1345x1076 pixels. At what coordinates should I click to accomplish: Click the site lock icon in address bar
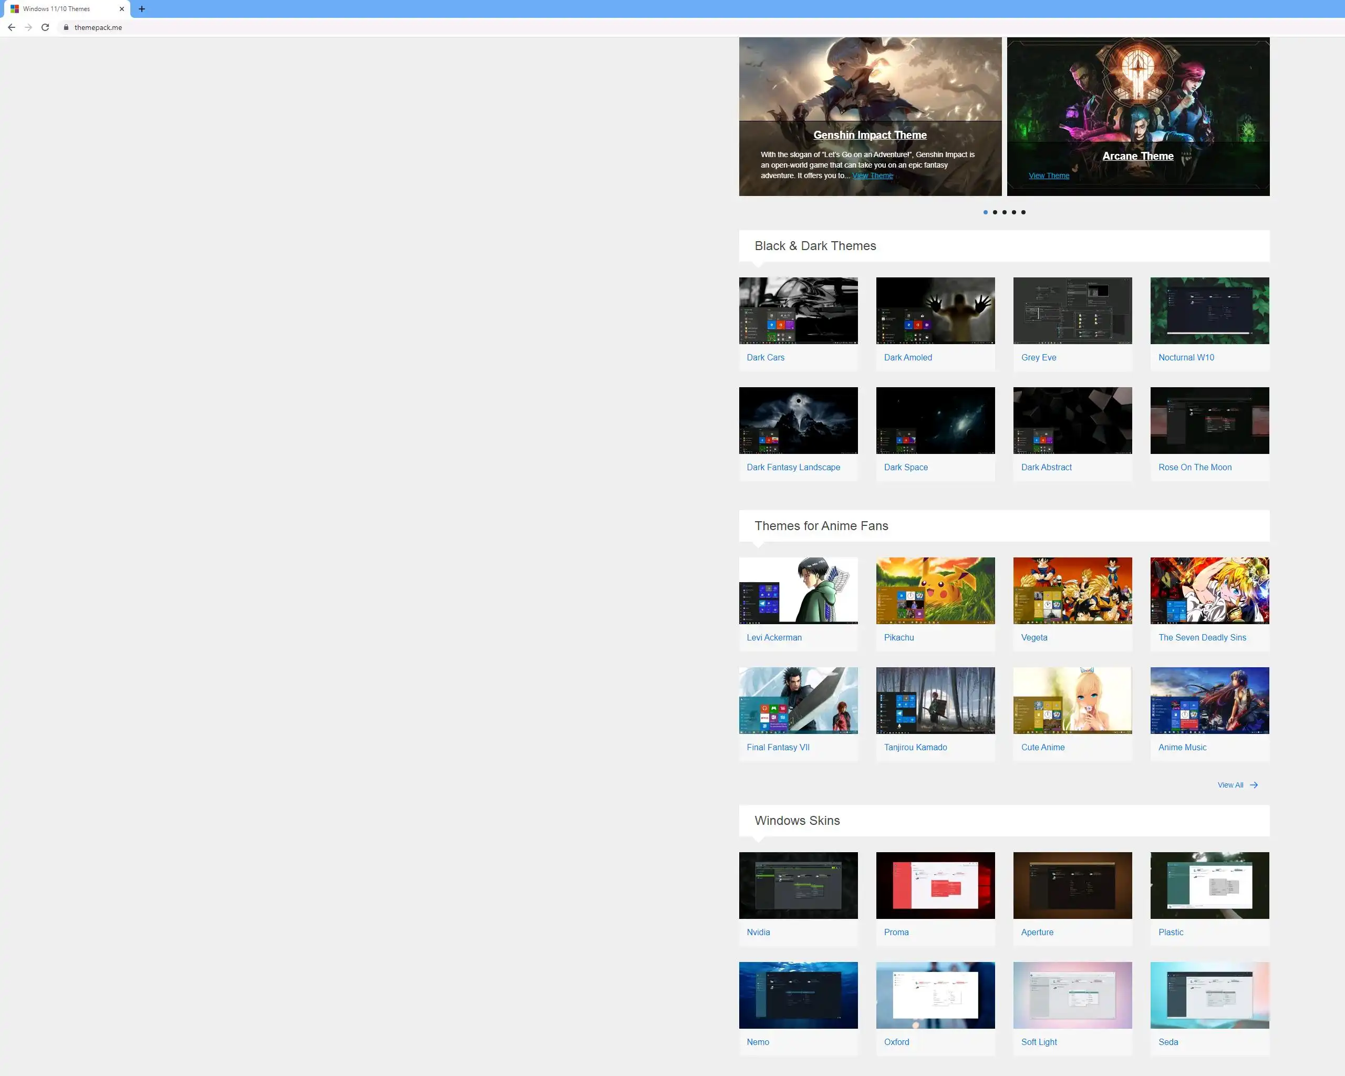pyautogui.click(x=66, y=27)
